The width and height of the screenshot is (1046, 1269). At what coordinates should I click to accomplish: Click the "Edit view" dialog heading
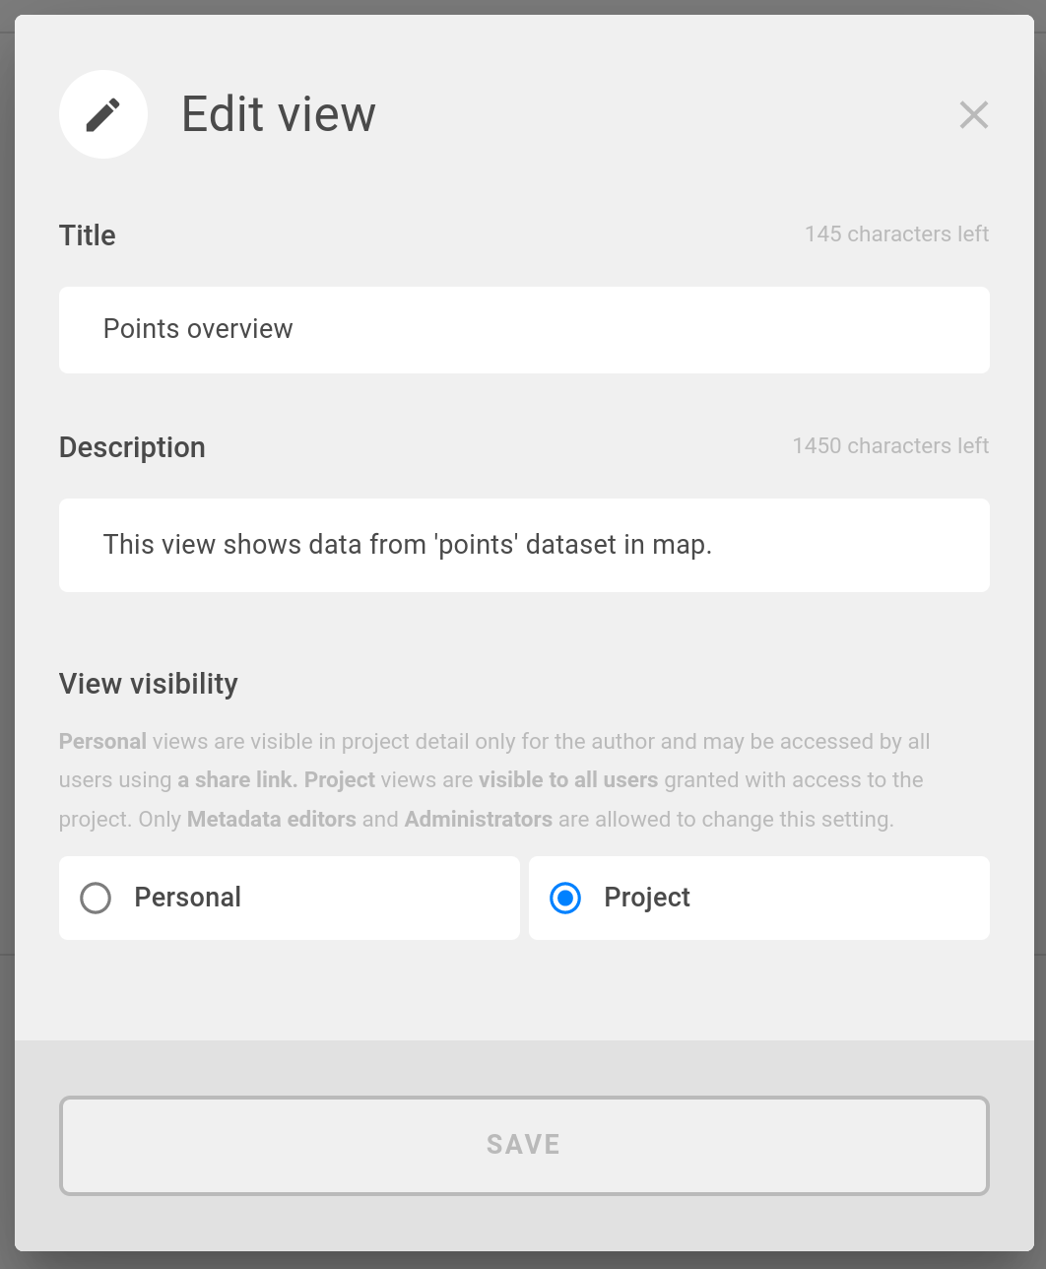click(x=279, y=114)
